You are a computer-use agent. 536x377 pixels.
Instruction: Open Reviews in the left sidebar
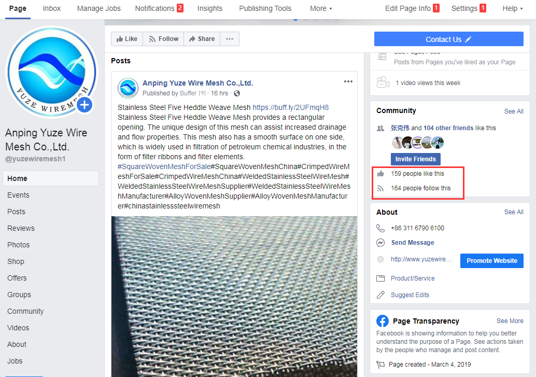click(x=21, y=228)
